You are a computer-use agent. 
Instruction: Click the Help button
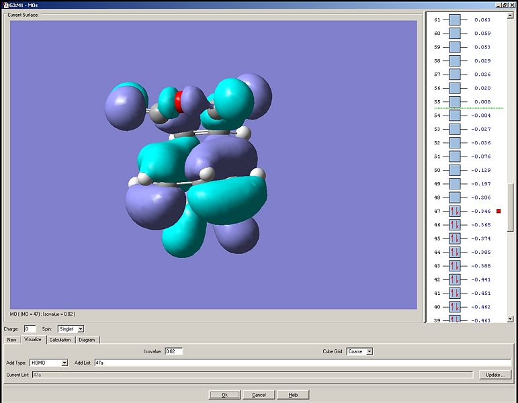[x=293, y=395]
